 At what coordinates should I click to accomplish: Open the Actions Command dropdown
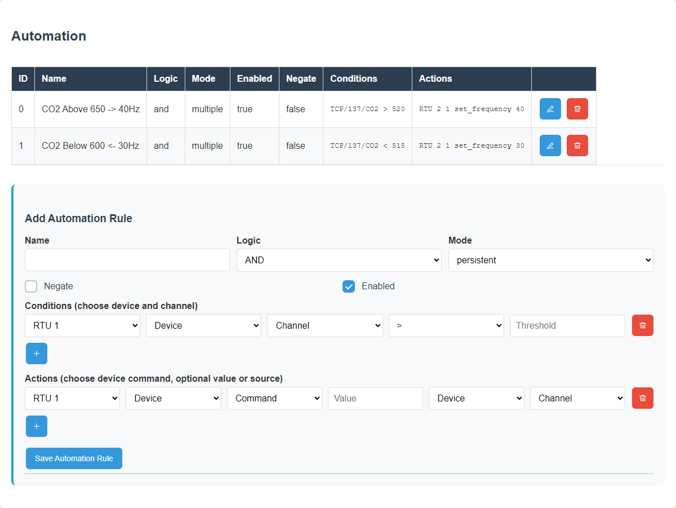click(274, 398)
